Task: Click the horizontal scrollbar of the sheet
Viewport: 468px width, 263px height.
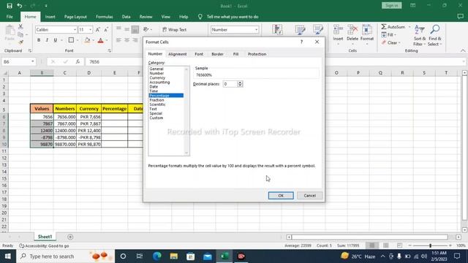Action: [x=370, y=237]
